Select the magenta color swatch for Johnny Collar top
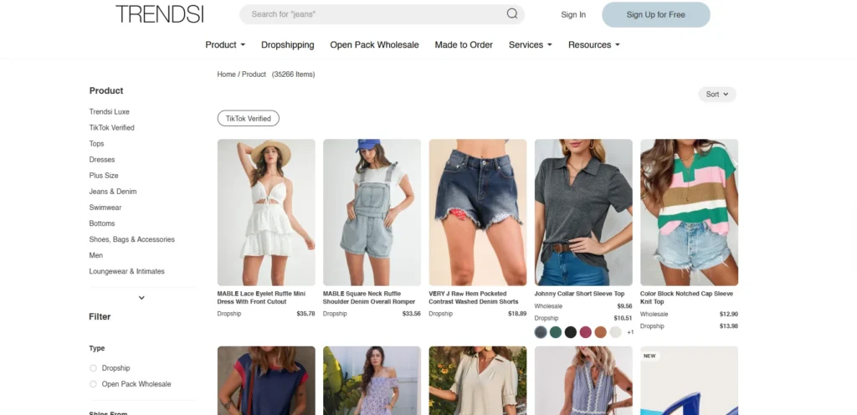Screen dimensions: 857x415 585,332
